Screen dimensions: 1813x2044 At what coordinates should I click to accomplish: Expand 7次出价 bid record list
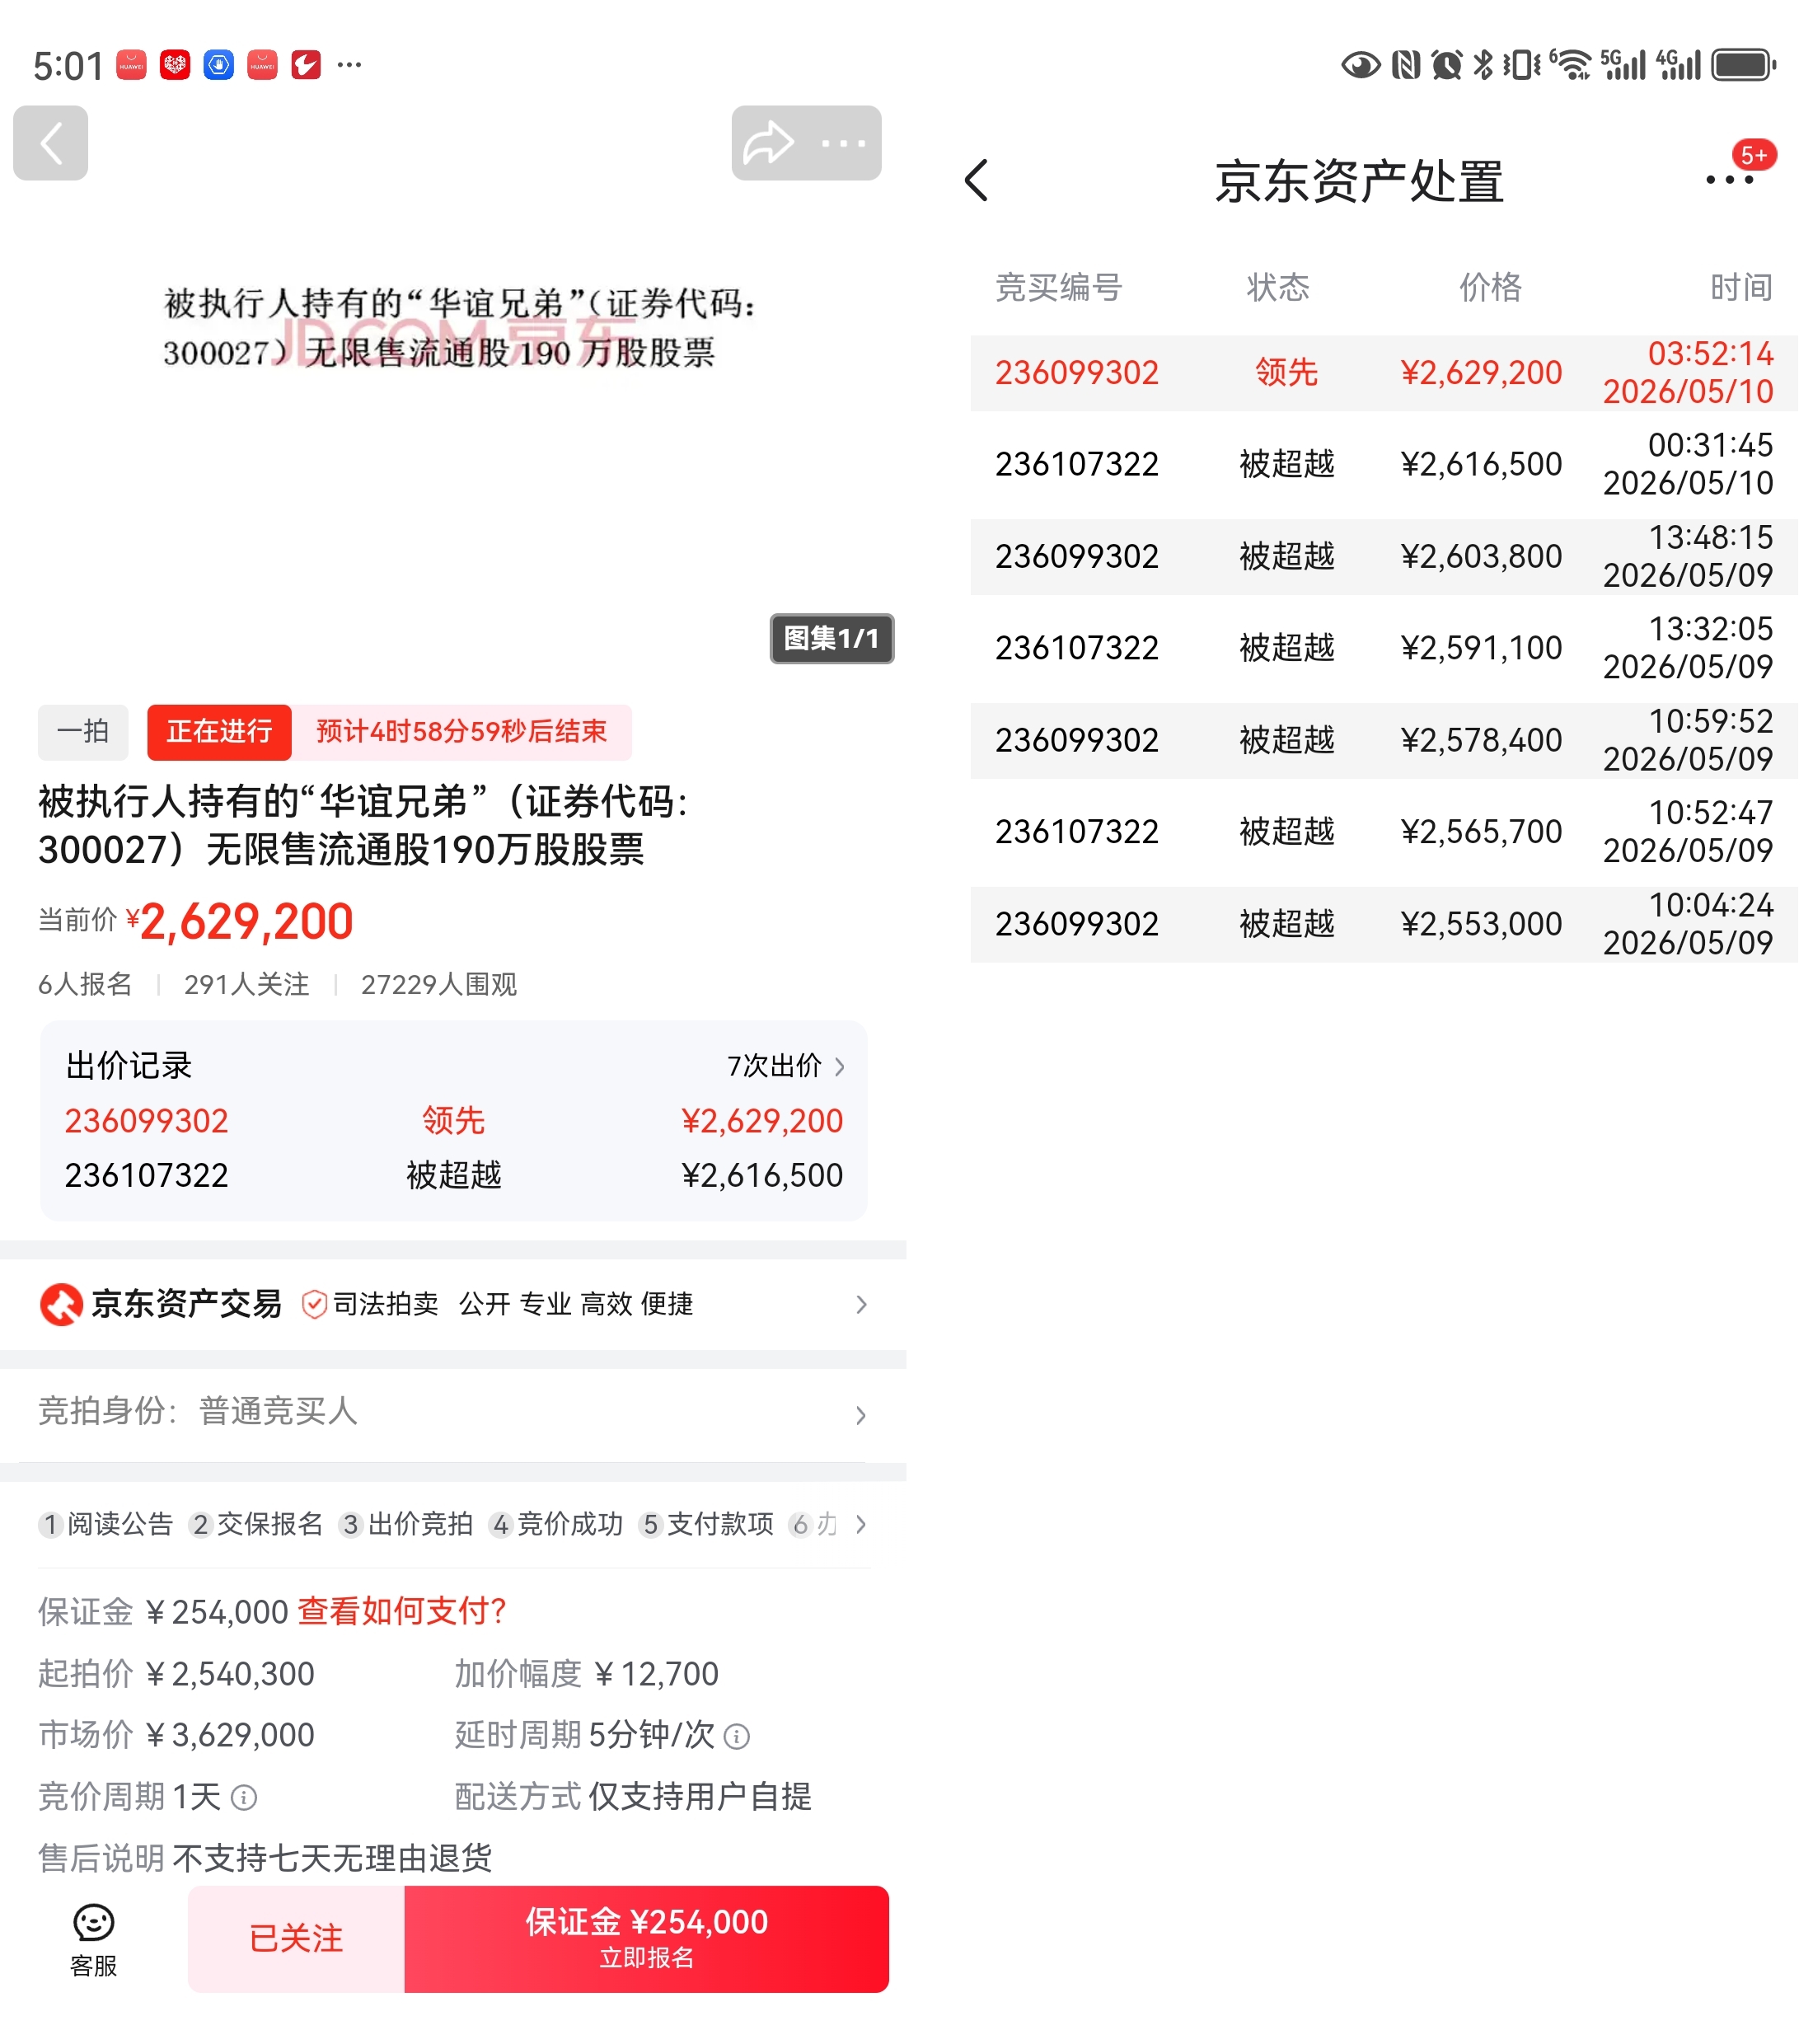tap(786, 1066)
